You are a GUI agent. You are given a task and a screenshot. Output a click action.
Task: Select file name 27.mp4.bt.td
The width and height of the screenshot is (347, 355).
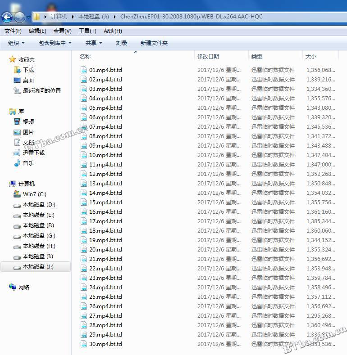[x=105, y=315]
